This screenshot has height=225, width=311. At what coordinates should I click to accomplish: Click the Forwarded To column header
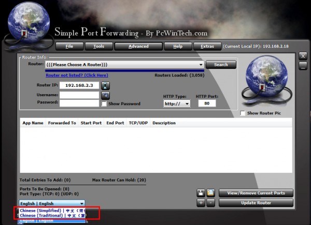point(62,123)
